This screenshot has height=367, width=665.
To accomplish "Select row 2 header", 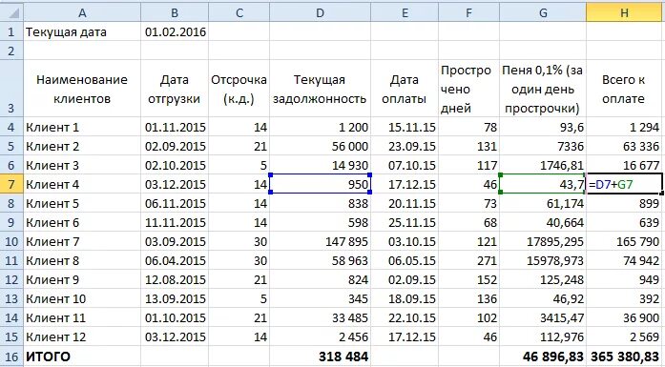I will point(11,51).
